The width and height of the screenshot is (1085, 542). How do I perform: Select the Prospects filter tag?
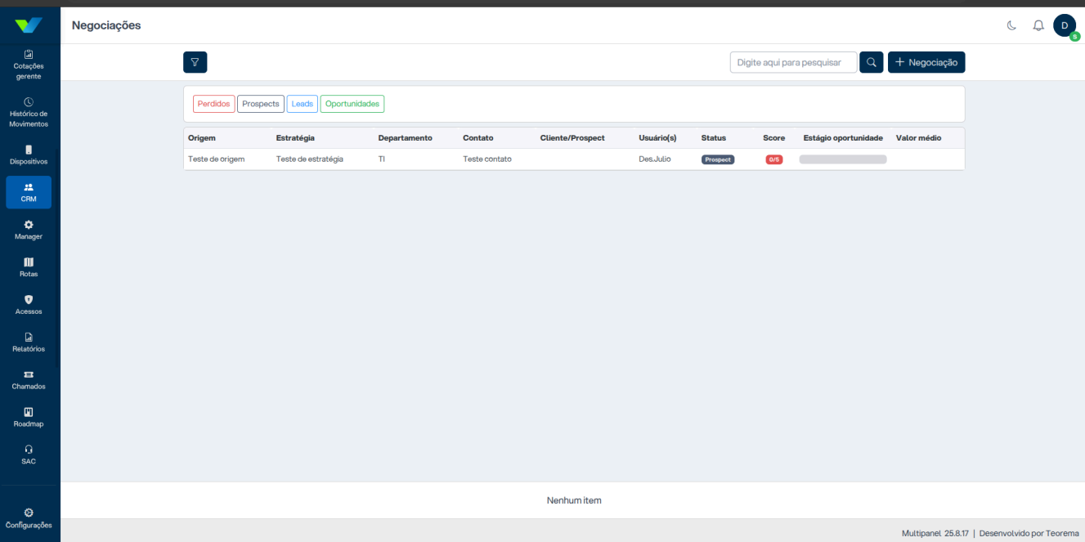pyautogui.click(x=261, y=104)
